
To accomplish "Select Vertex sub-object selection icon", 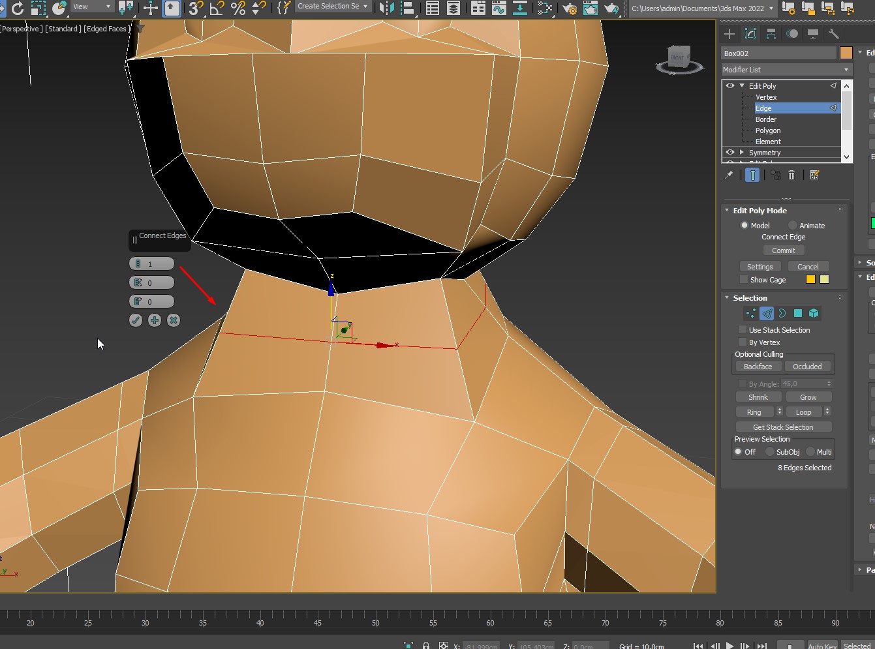I will [751, 314].
